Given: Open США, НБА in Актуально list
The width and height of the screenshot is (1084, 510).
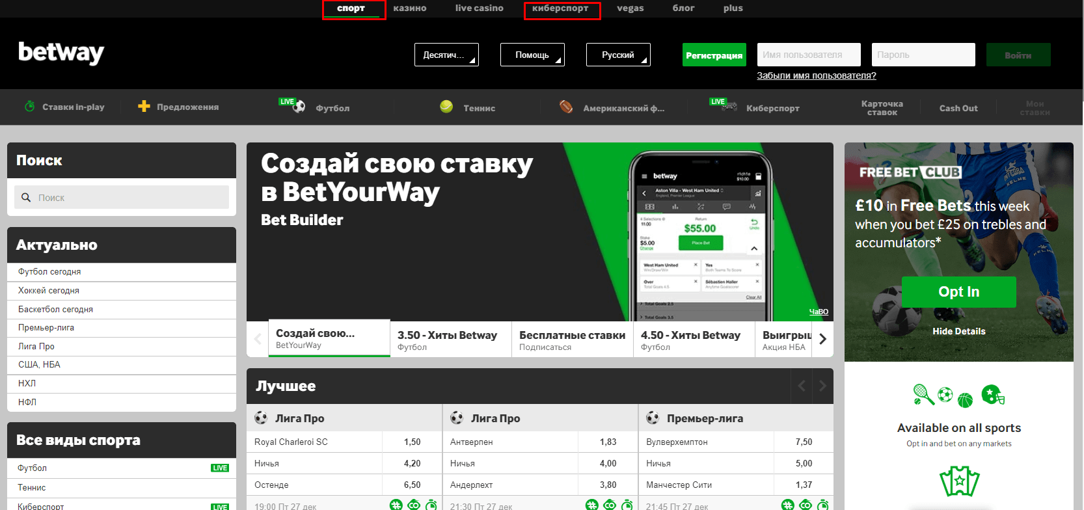Looking at the screenshot, I should click(122, 365).
